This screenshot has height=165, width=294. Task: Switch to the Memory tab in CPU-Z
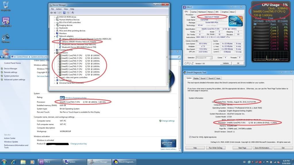point(210,12)
